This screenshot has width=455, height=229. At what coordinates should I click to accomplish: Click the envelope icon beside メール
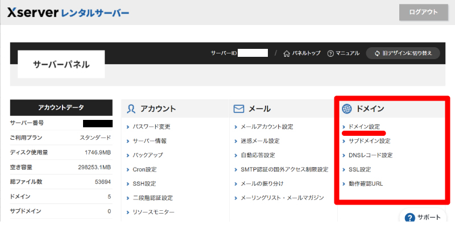coord(239,109)
